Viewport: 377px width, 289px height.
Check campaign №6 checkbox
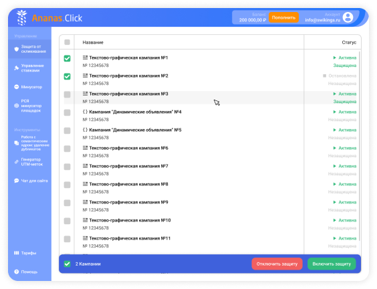pos(67,149)
